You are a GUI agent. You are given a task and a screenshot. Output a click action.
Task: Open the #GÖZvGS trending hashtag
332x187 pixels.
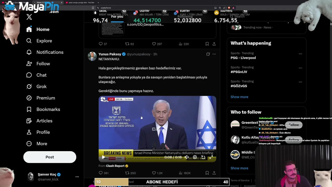(x=239, y=86)
